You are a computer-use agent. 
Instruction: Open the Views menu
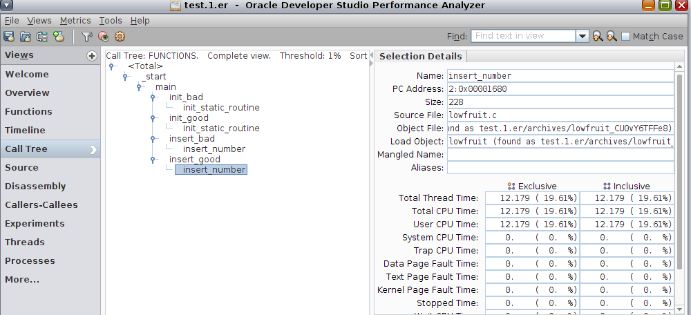point(39,21)
